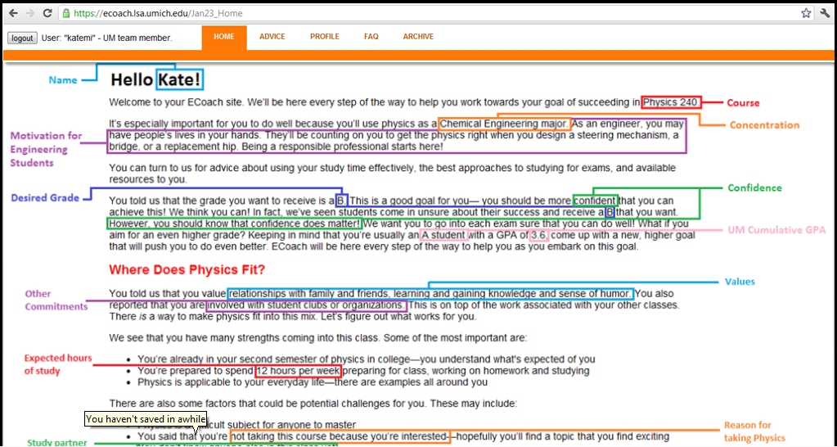Click the address bar URL field
The height and width of the screenshot is (447, 837).
tap(409, 13)
